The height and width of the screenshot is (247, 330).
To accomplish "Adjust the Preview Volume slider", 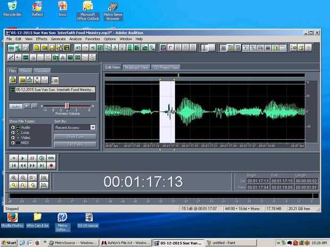I will pos(67,106).
